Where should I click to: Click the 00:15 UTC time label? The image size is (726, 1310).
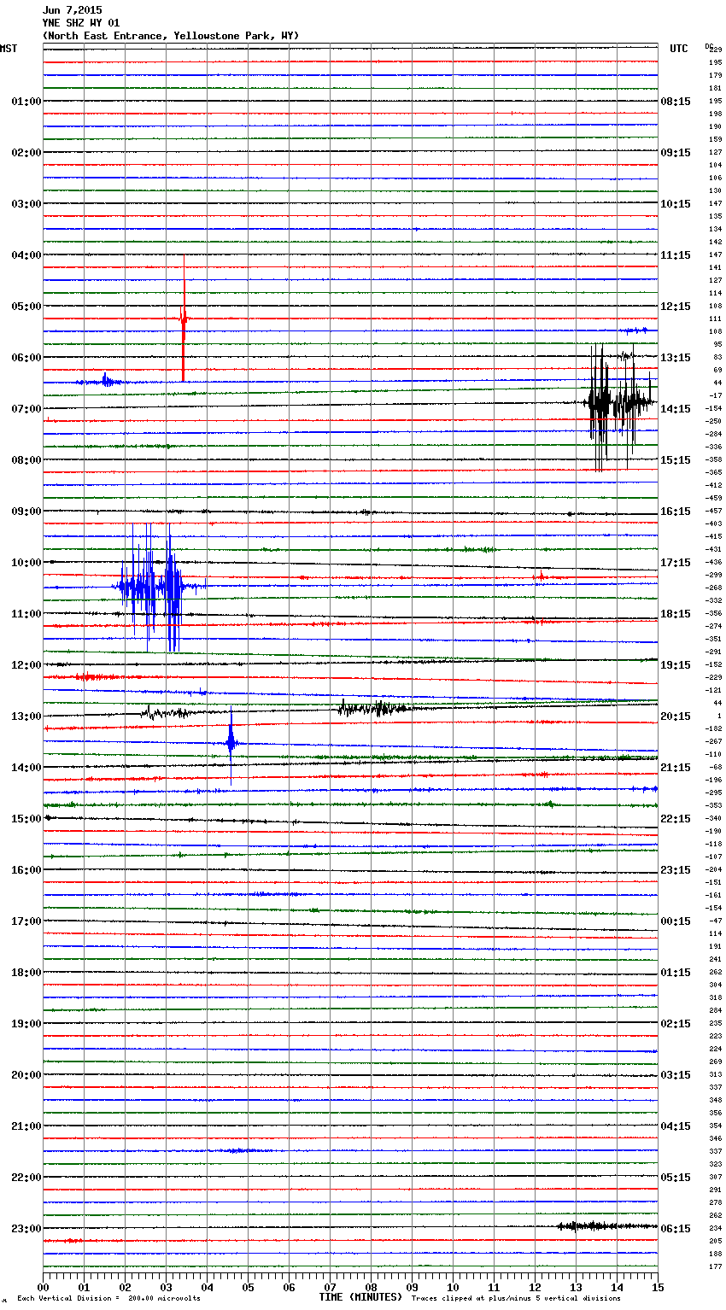(676, 921)
